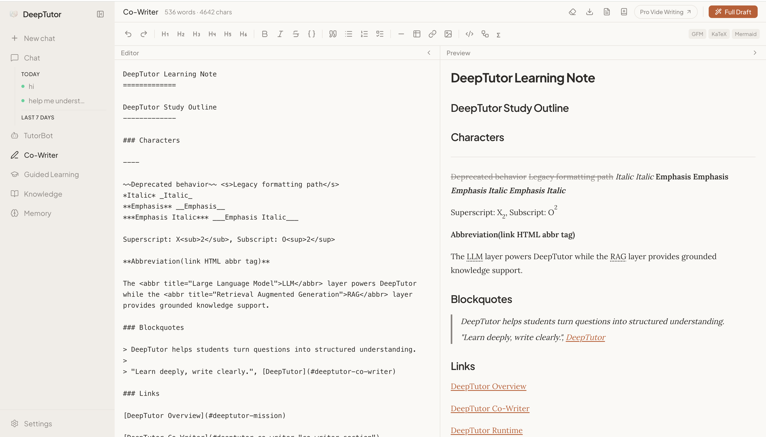This screenshot has height=437, width=766.
Task: Open the DeepTutor Overview link in Preview
Action: (488, 386)
